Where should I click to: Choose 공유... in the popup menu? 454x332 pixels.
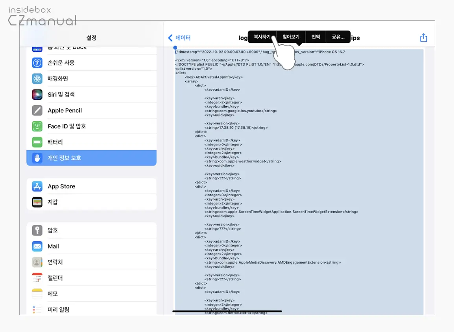[x=338, y=36]
